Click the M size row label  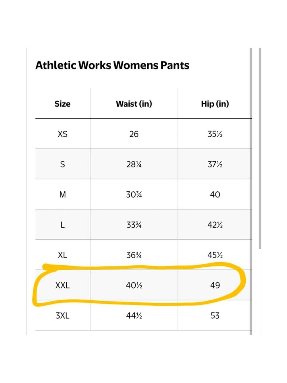62,195
